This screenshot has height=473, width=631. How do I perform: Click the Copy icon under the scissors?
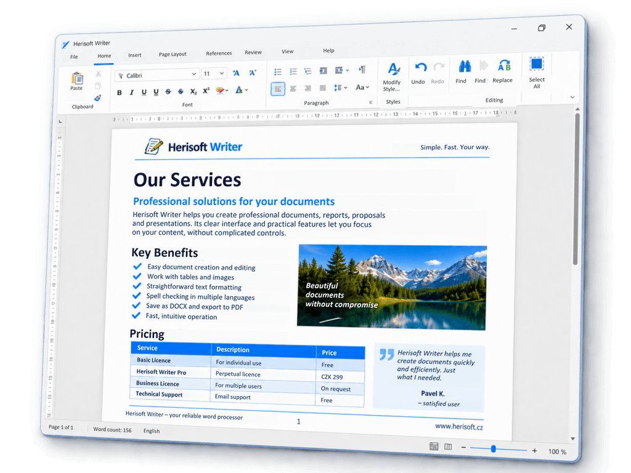[x=98, y=86]
